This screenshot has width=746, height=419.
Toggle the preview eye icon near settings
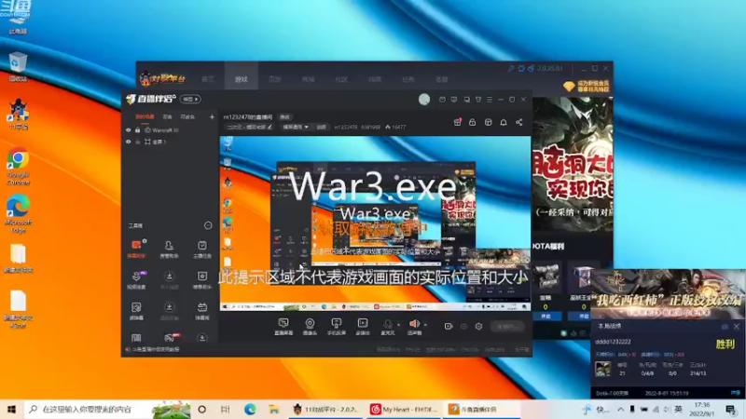463,327
